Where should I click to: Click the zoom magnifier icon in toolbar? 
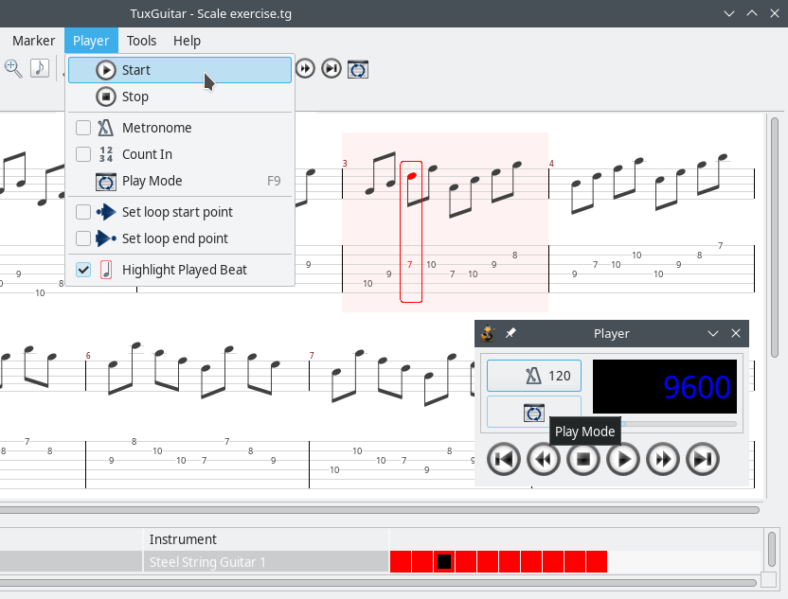pyautogui.click(x=13, y=68)
